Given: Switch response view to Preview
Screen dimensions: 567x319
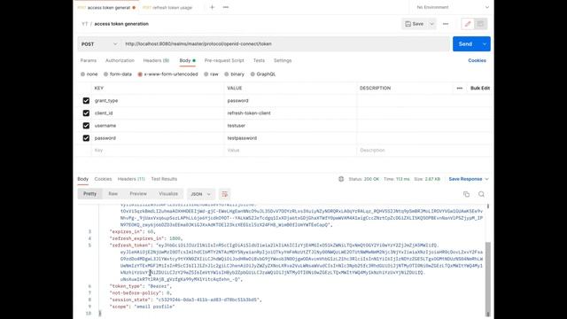Looking at the screenshot, I should [x=138, y=194].
